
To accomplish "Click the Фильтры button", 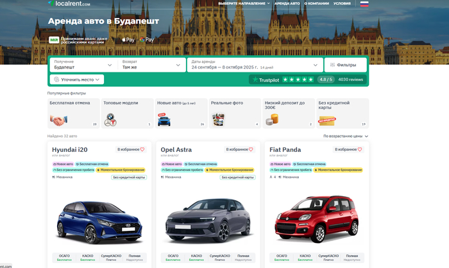I will tap(345, 64).
